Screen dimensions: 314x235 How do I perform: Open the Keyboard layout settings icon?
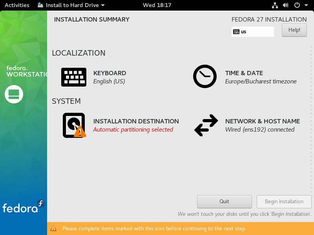pos(74,77)
